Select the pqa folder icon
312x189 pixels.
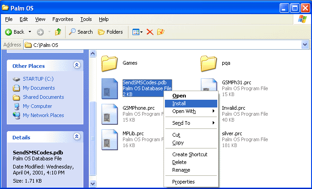pos(208,63)
